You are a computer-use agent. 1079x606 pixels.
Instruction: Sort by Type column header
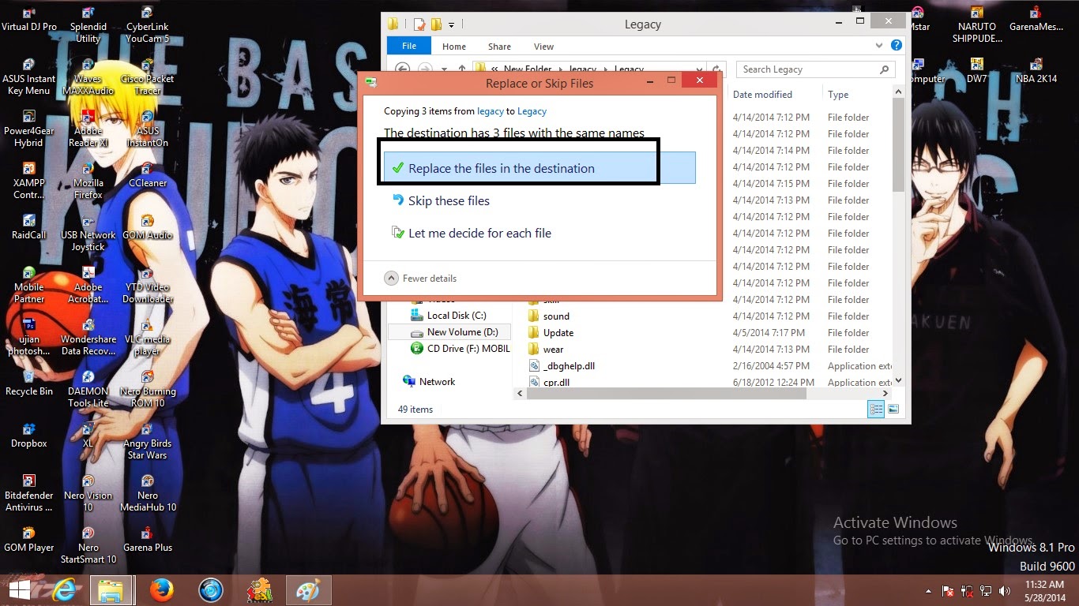point(838,94)
